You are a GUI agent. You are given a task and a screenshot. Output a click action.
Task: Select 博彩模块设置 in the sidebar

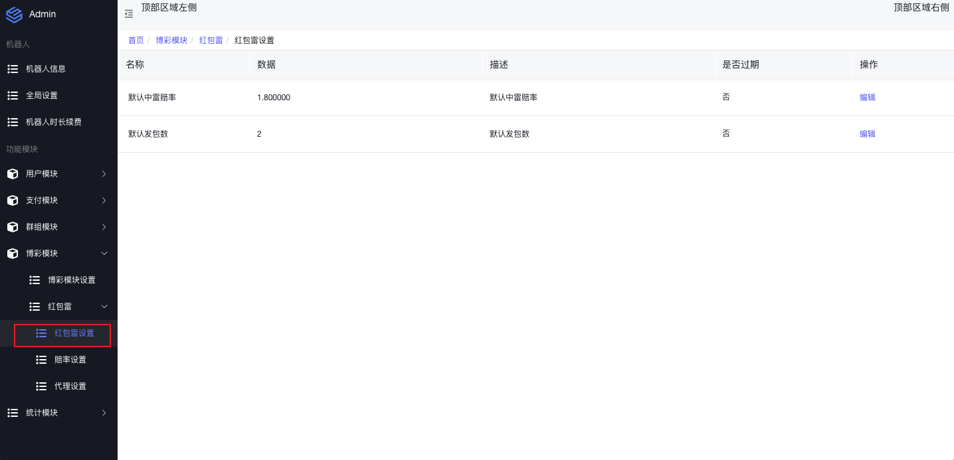71,280
